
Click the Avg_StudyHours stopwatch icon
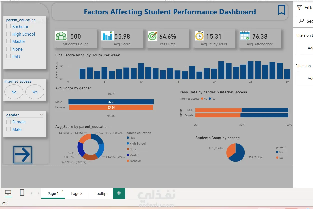(x=199, y=36)
